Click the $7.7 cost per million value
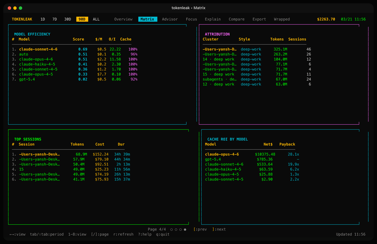Screen dimensions: 377x244 [x=102, y=74]
